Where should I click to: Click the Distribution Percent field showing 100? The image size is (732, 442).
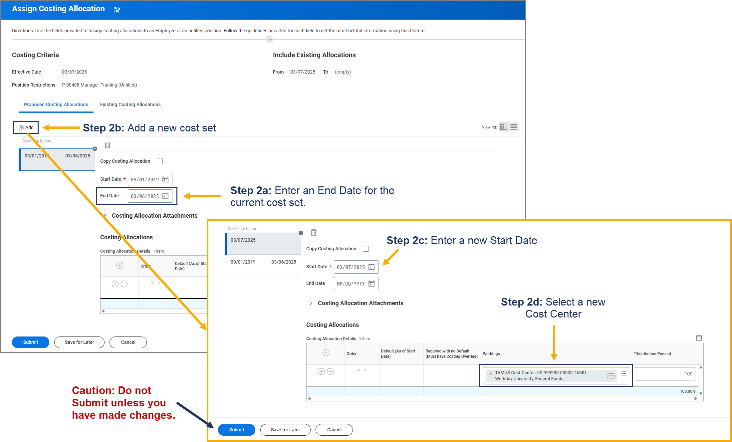pyautogui.click(x=665, y=374)
